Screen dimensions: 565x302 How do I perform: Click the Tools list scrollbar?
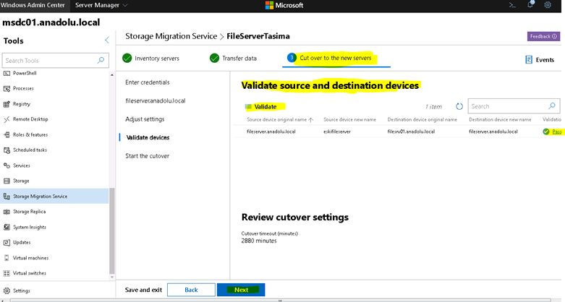click(x=111, y=230)
